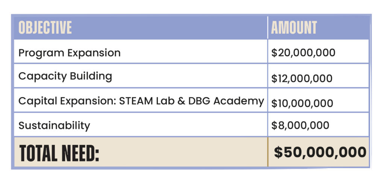Viewport: 385px width, 191px height.
Task: Click the OBJECTIVE column header
Action: 45,28
